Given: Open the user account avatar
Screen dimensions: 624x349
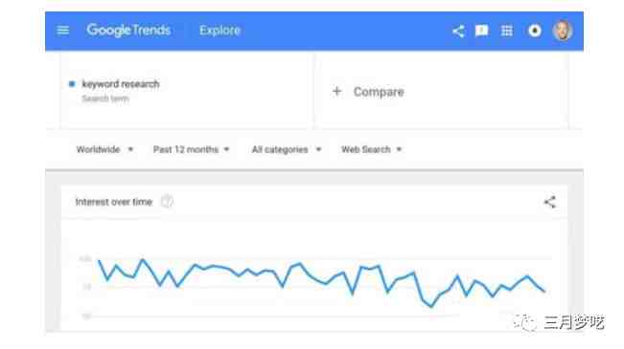Looking at the screenshot, I should coord(563,31).
